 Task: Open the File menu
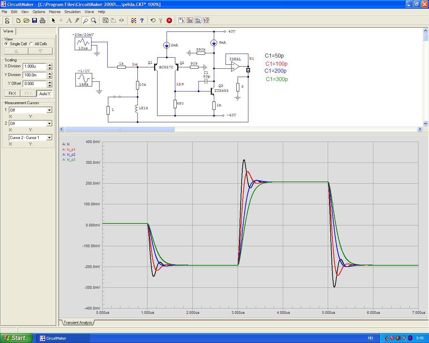(x=4, y=12)
